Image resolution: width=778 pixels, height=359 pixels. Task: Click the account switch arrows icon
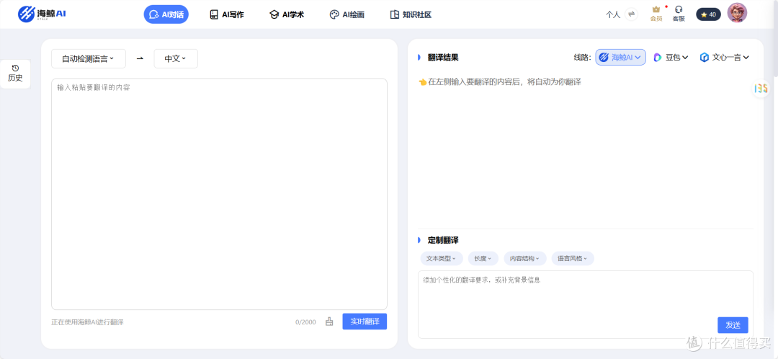point(631,14)
